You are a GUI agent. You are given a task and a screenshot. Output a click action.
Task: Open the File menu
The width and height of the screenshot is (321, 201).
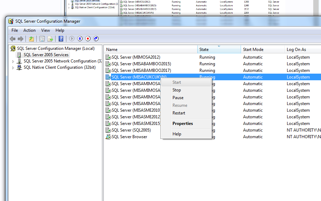[x=15, y=30]
